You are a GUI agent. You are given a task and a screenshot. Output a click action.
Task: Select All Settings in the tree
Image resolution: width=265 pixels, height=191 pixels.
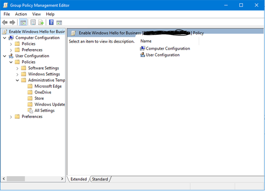coord(44,110)
